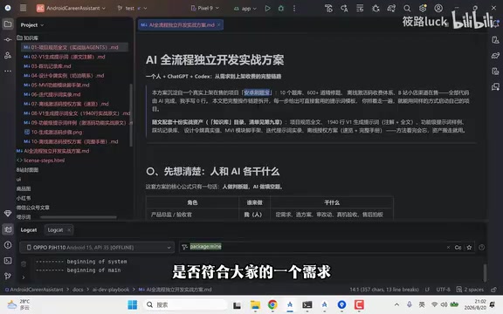The height and width of the screenshot is (314, 503).
Task: Click the bug icon in the top toolbar
Action: [x=376, y=9]
